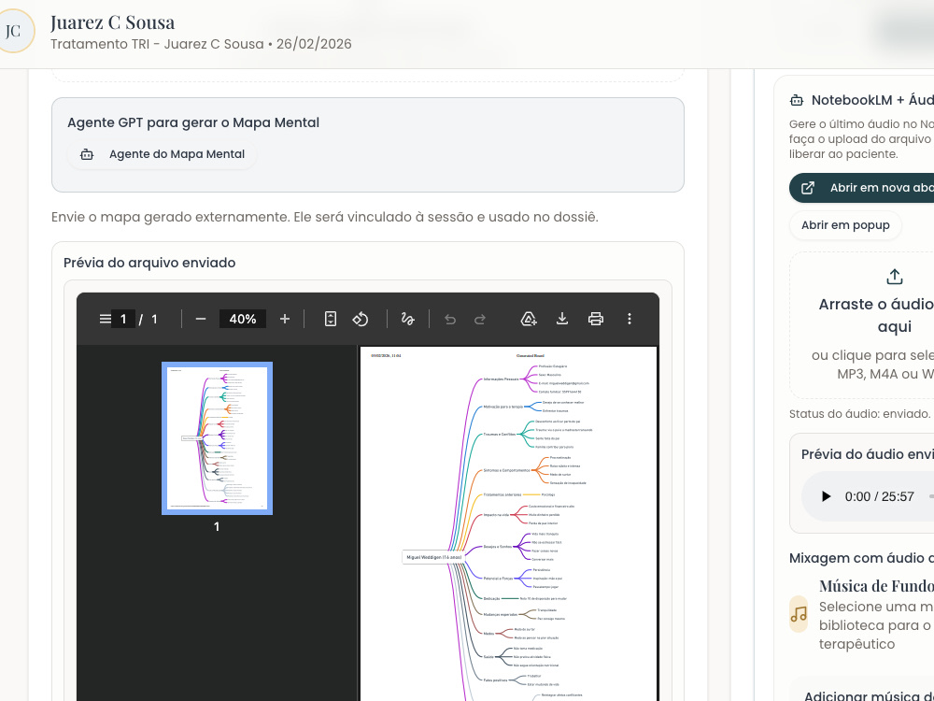This screenshot has height=701, width=934.
Task: Click the undo arrow in PDF toolbar
Action: click(x=450, y=320)
